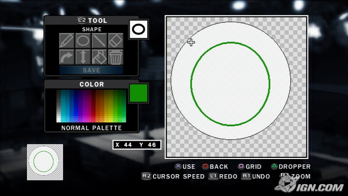Image resolution: width=348 pixels, height=196 pixels.
Task: Click the selected green color swatch
Action: click(x=139, y=93)
